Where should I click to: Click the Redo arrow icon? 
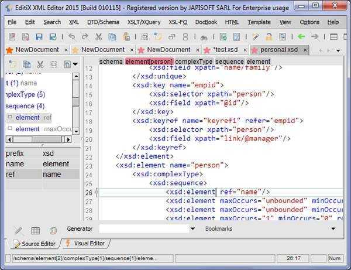coord(85,36)
